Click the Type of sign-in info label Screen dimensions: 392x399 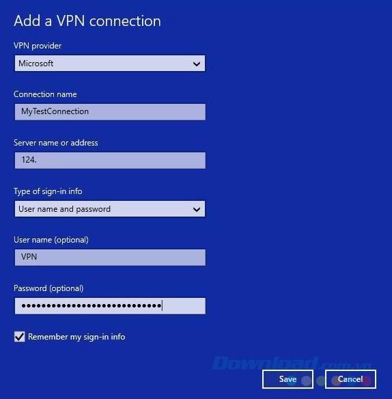coord(48,191)
